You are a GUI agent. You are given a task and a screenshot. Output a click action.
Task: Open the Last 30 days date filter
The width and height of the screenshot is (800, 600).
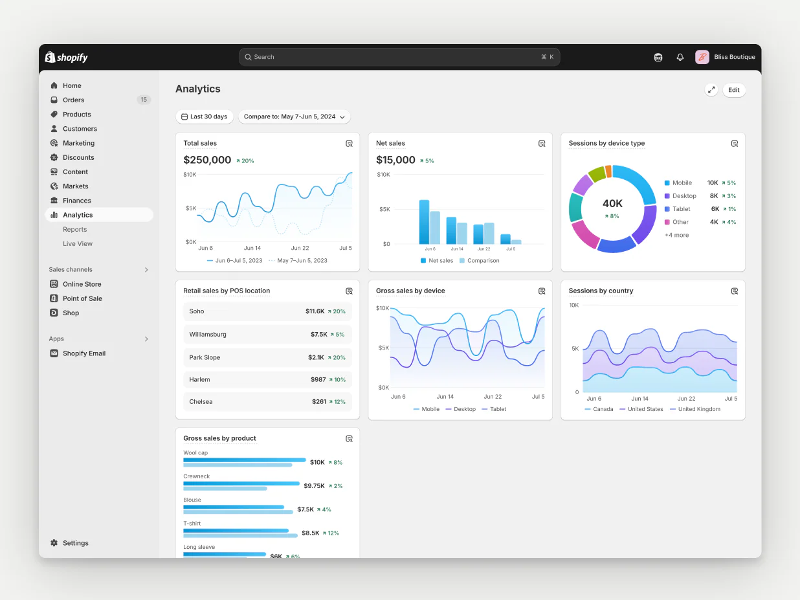point(205,117)
